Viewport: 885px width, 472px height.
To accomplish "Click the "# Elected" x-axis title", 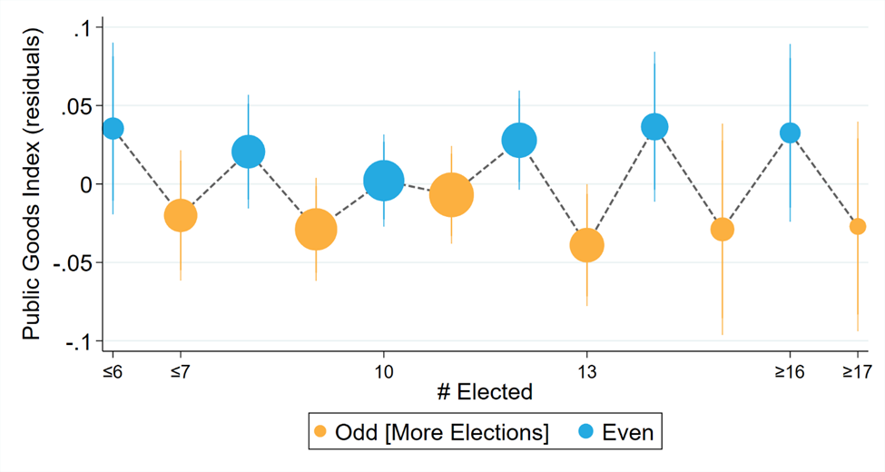I will [x=484, y=392].
